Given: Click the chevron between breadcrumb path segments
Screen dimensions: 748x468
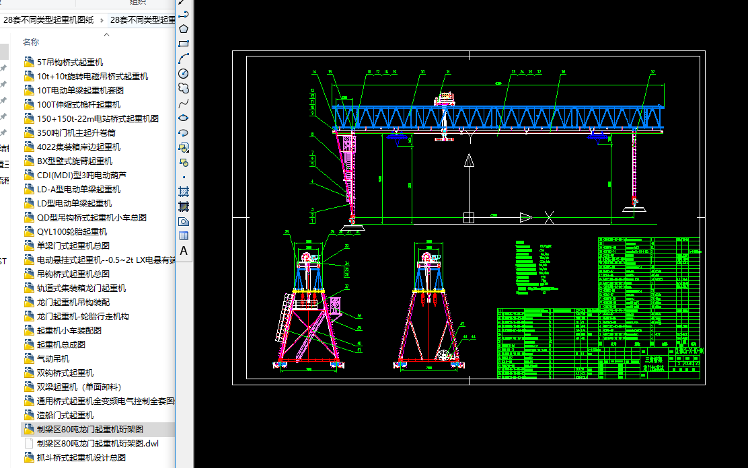Looking at the screenshot, I should (102, 19).
